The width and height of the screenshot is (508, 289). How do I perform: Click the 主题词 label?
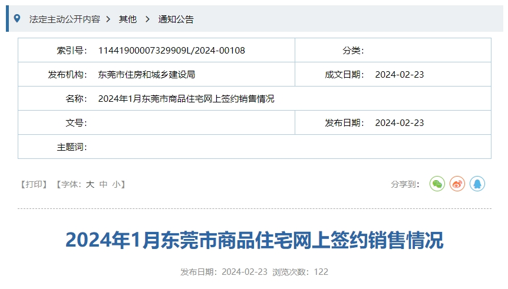tap(71, 147)
